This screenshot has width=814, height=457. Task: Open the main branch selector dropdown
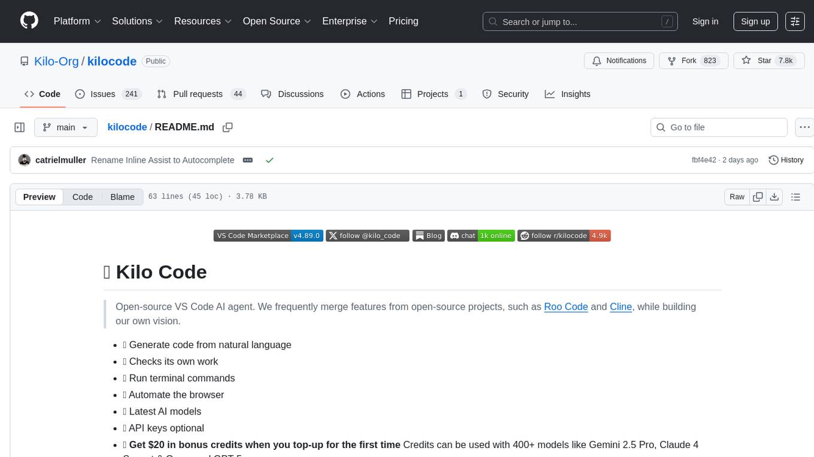click(66, 127)
